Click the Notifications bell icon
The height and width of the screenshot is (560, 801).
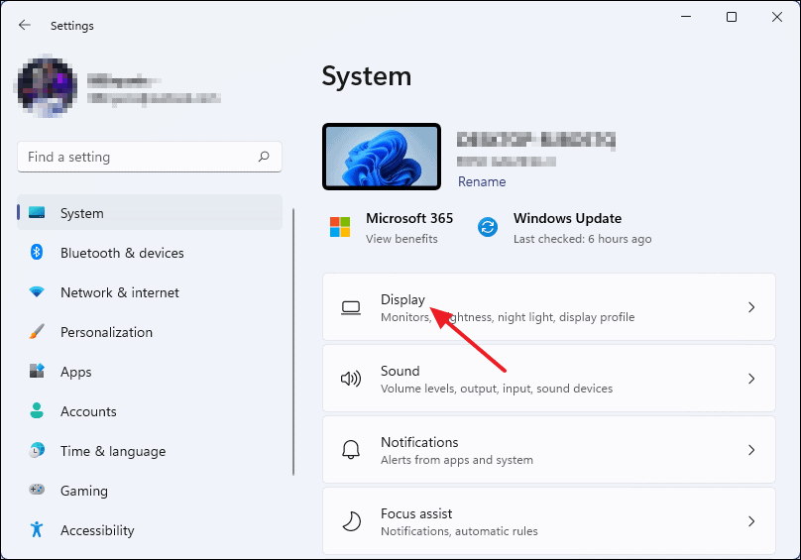pos(351,450)
